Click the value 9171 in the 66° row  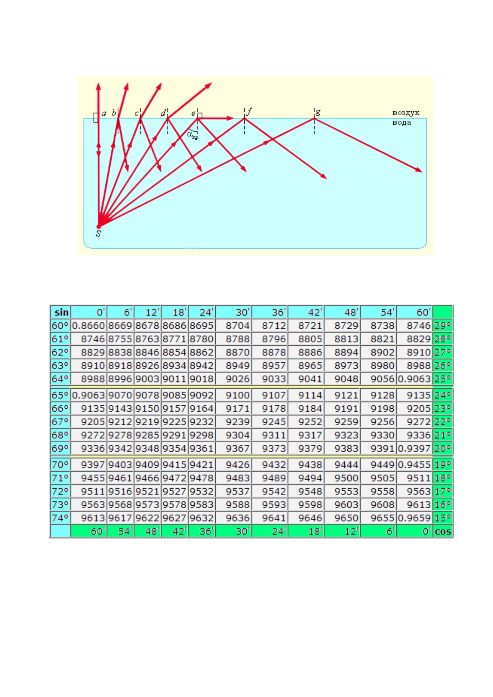(233, 408)
